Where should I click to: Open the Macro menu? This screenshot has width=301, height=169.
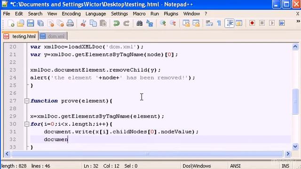[139, 14]
